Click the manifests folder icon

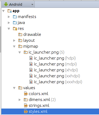click(x=15, y=17)
